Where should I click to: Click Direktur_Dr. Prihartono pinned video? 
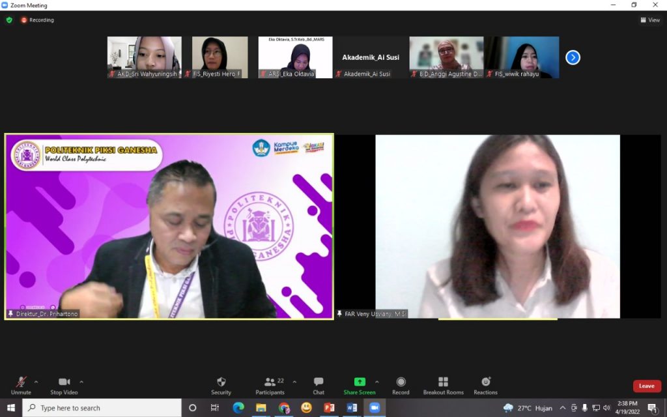[169, 226]
